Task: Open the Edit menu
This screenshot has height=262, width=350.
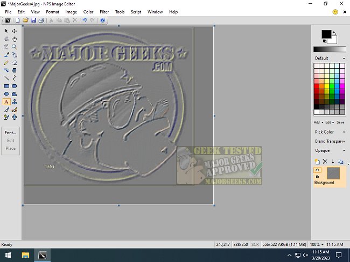Action: [21, 12]
